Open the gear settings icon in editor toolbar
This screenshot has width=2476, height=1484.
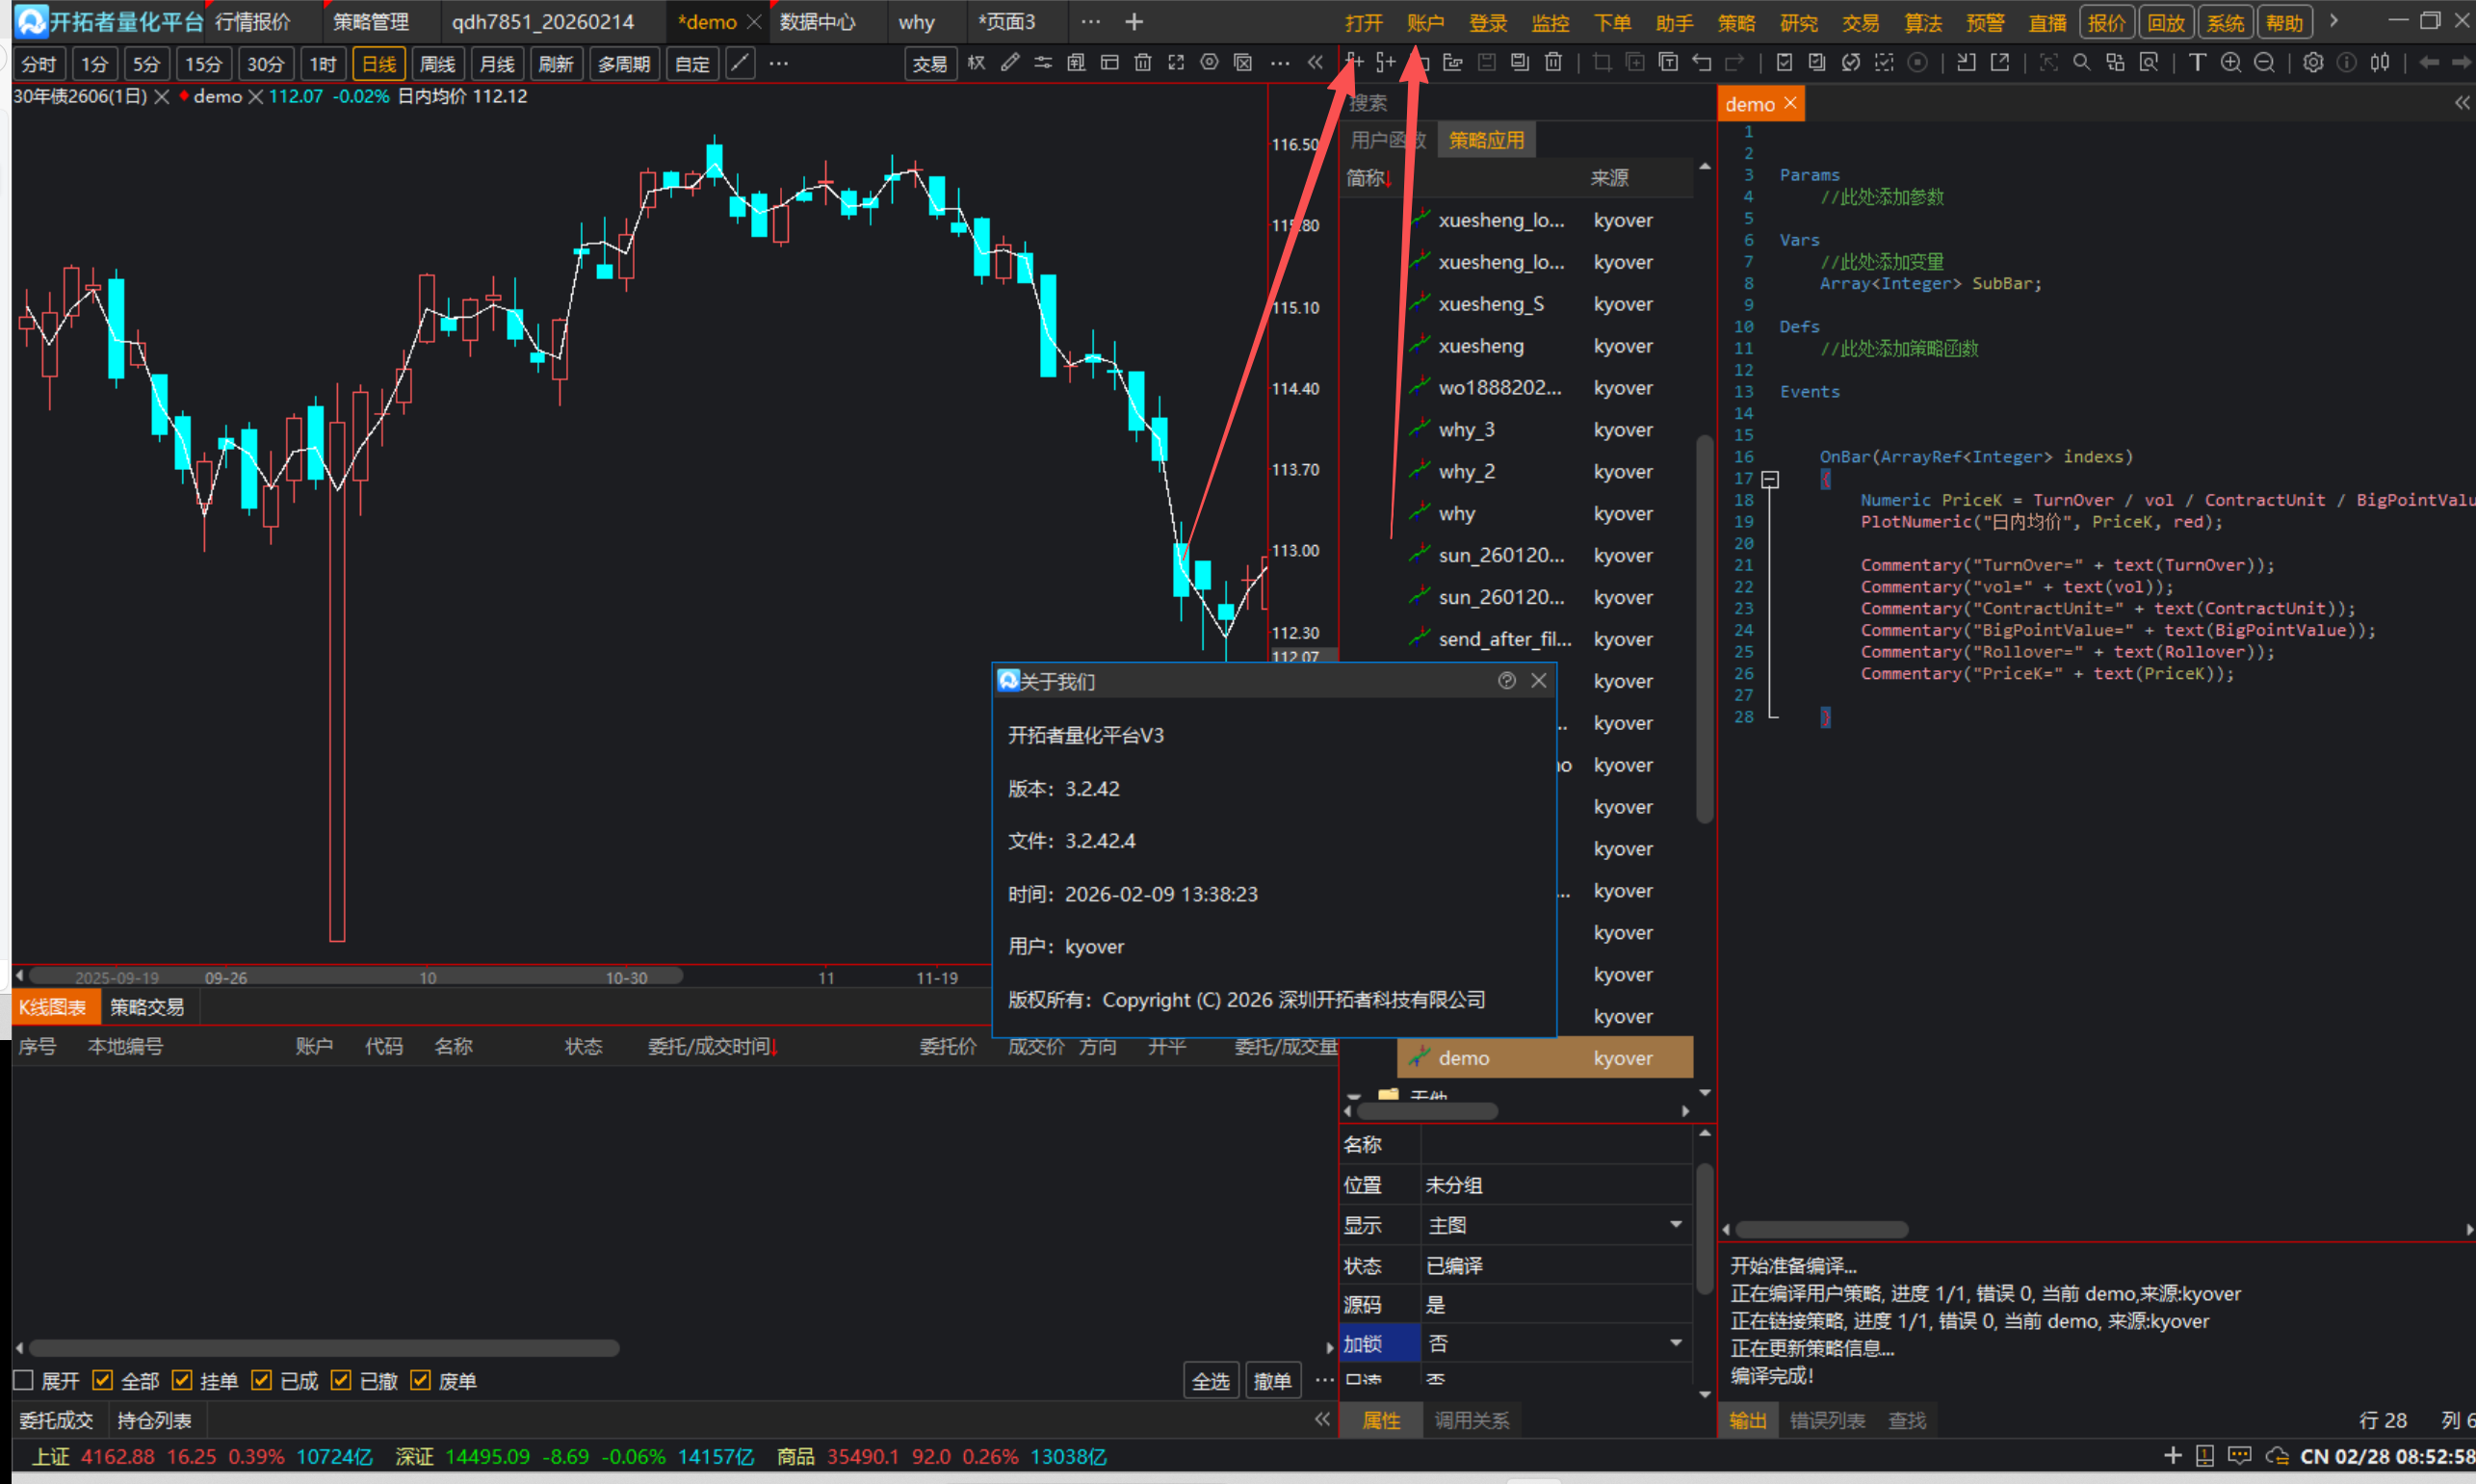(x=2313, y=63)
